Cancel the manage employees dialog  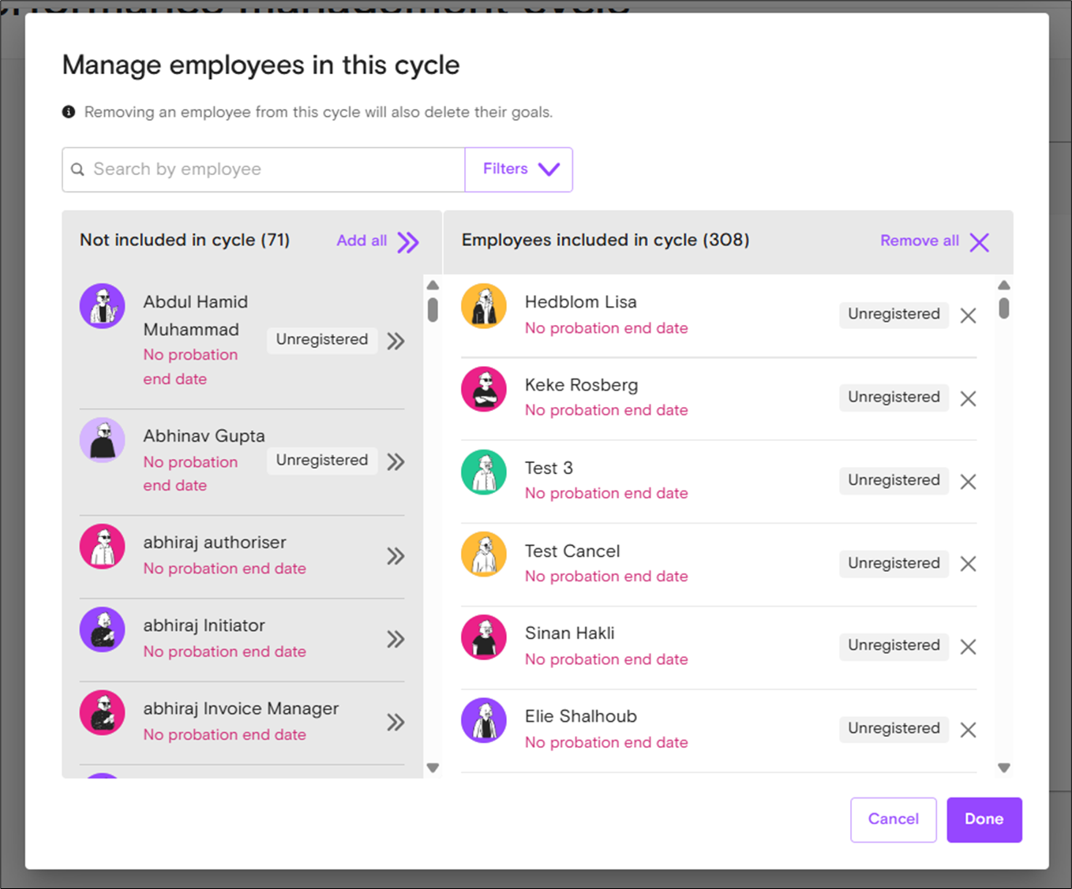tap(893, 820)
